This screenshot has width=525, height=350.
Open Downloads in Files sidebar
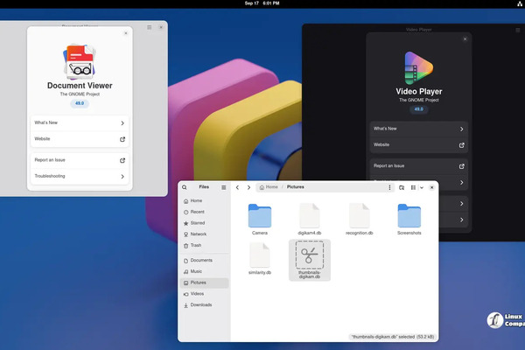coord(204,304)
